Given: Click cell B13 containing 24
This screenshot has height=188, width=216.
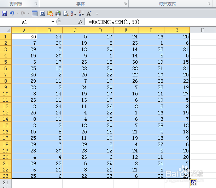Looking at the screenshot, I should point(49,113).
